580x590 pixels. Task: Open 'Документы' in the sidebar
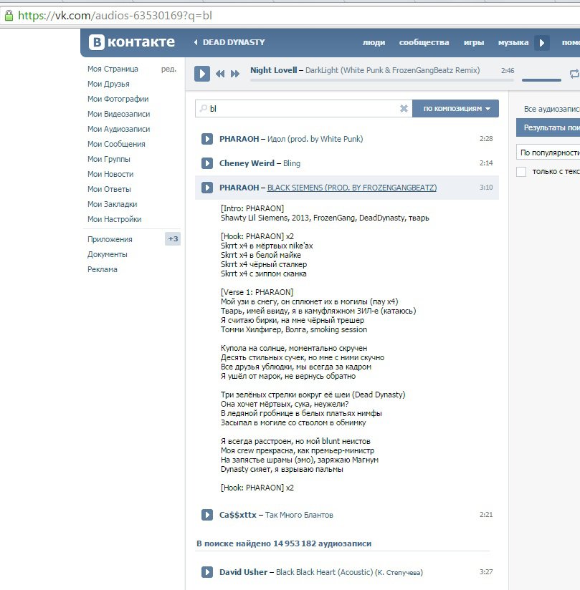point(108,254)
